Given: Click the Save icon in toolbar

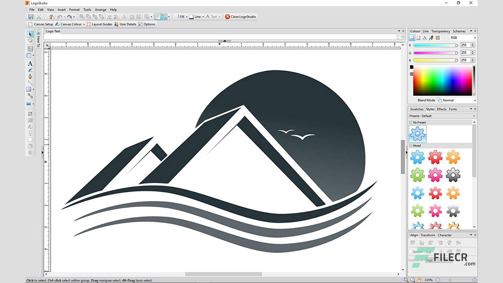Looking at the screenshot, I should pyautogui.click(x=31, y=17).
